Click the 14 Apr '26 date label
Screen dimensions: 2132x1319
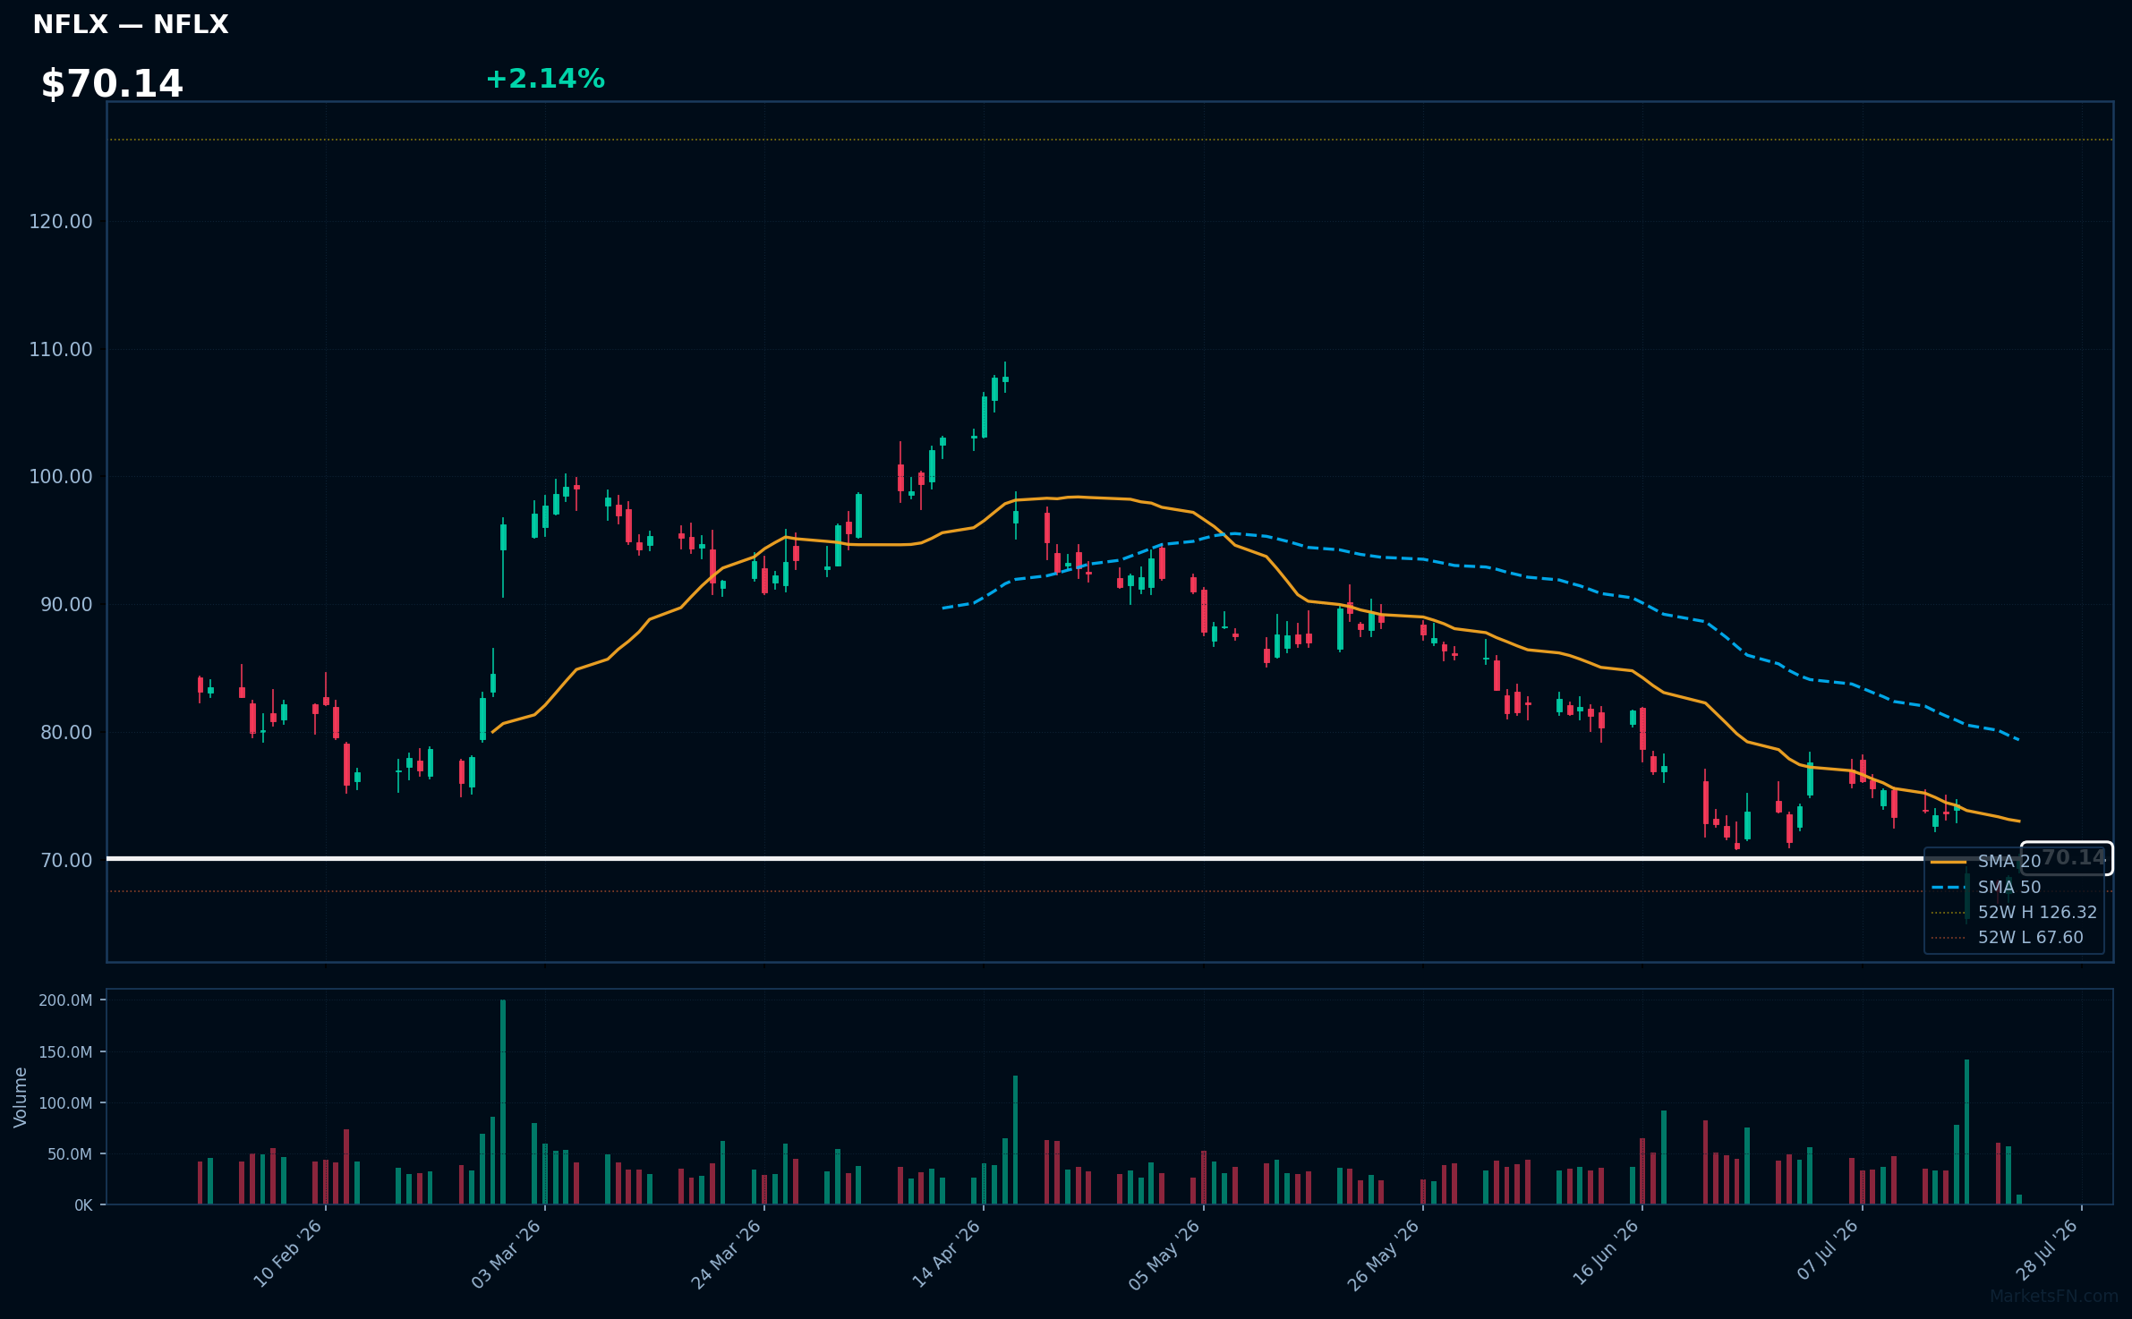(946, 1254)
